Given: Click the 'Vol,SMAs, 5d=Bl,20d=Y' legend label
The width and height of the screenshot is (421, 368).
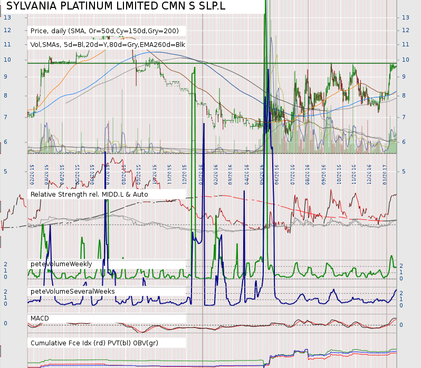Looking at the screenshot, I should (x=108, y=44).
